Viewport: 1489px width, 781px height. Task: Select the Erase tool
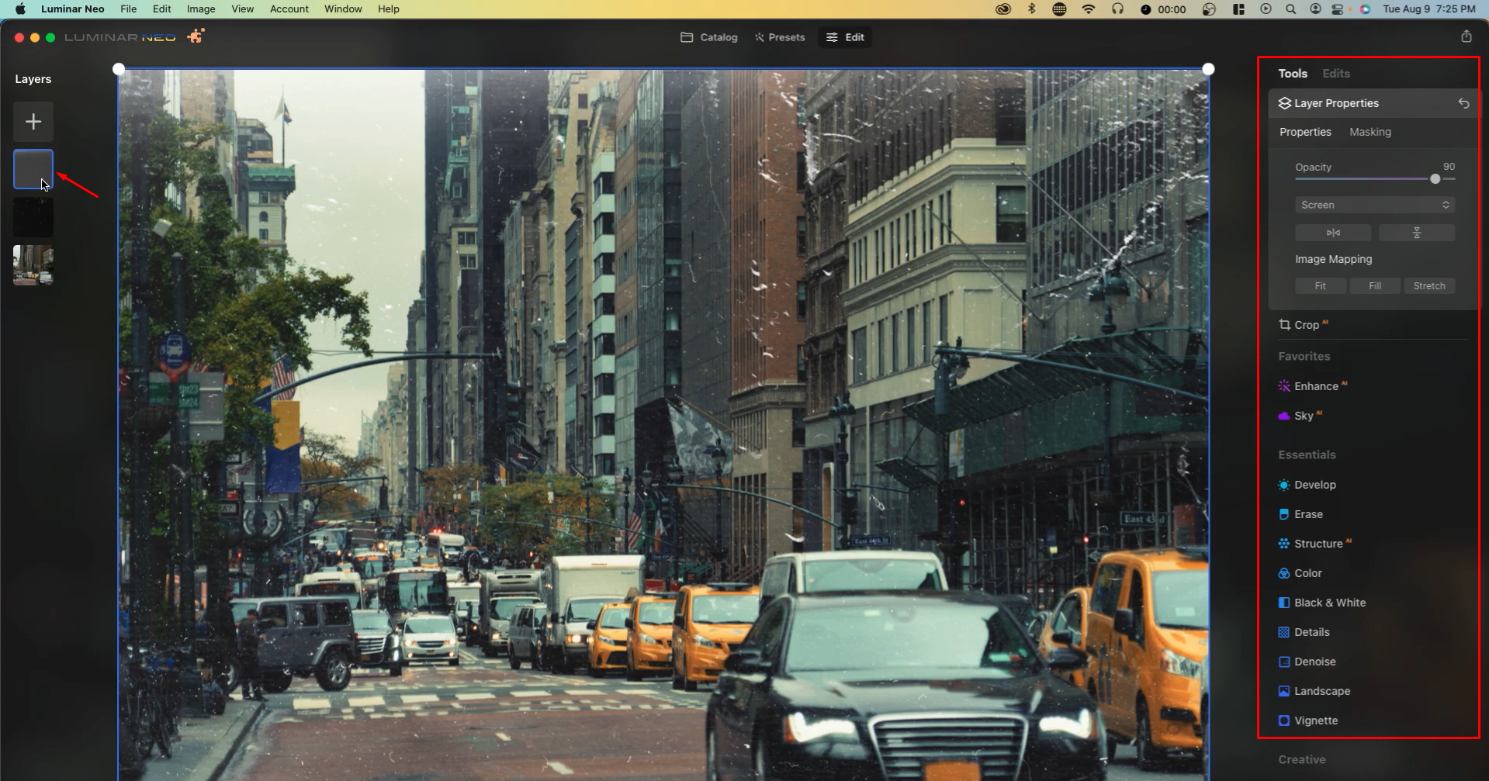tap(1300, 514)
